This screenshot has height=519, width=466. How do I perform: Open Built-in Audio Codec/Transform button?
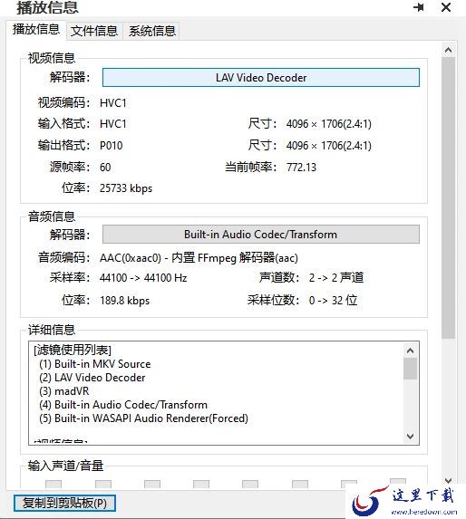261,235
